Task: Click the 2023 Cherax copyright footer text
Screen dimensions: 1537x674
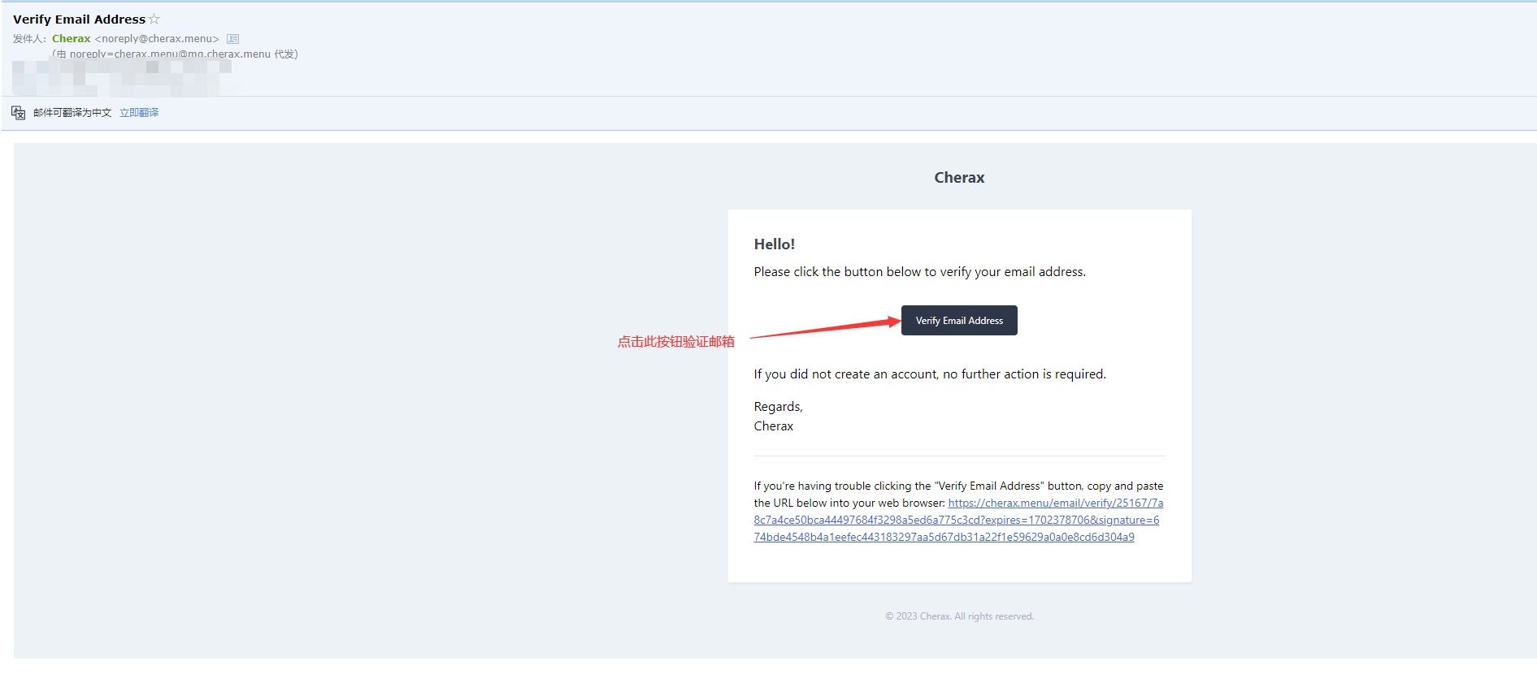Action: [959, 616]
